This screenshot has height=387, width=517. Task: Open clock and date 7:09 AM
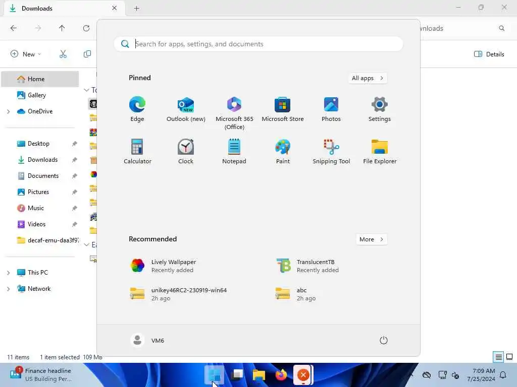click(x=481, y=375)
